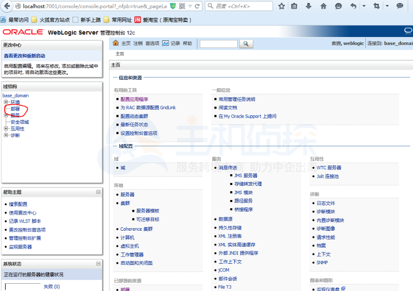Screen dimensions: 413x291
Task: Expand the 互用性 tree node
Action: click(7, 128)
